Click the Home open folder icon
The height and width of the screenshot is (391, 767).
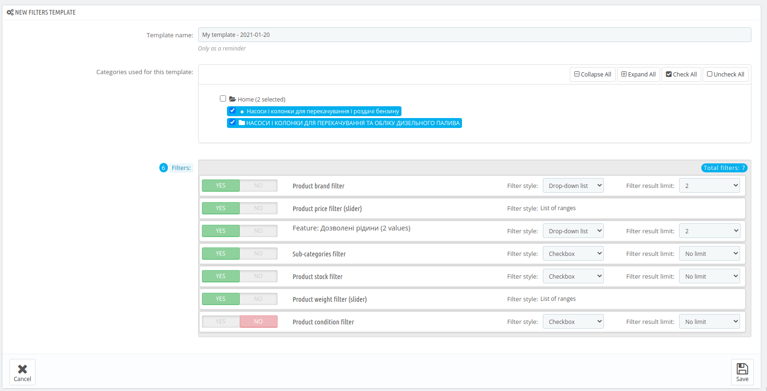coord(233,99)
